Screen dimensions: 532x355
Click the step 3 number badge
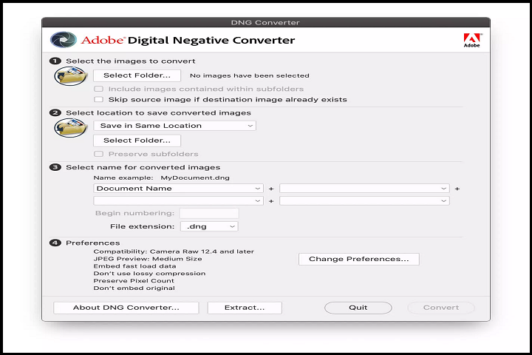(55, 167)
